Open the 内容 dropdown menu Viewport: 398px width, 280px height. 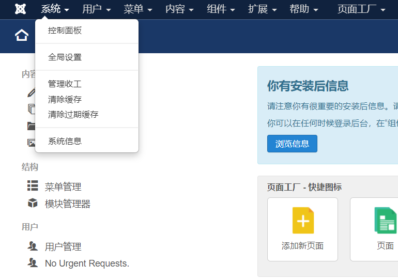pyautogui.click(x=179, y=9)
